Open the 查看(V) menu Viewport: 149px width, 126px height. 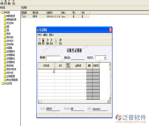click(51, 35)
